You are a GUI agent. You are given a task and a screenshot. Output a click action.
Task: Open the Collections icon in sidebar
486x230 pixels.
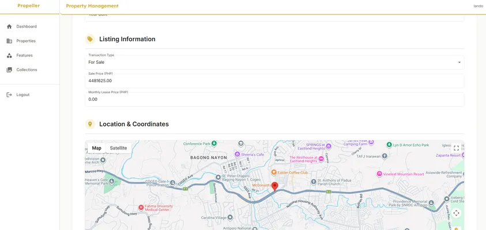point(9,70)
